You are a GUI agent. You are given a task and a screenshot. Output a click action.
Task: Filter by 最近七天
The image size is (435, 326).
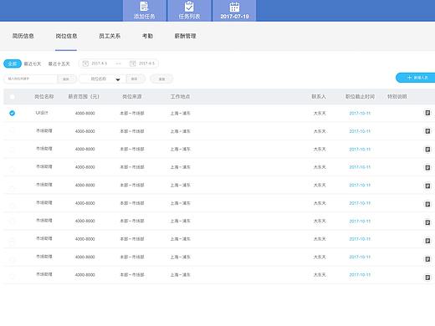coord(33,64)
